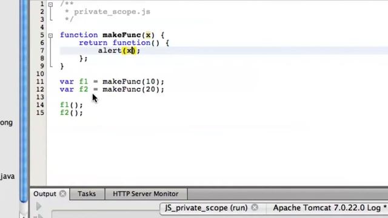Open the HTTP Server Monitor tab
The image size is (388, 218).
[145, 194]
